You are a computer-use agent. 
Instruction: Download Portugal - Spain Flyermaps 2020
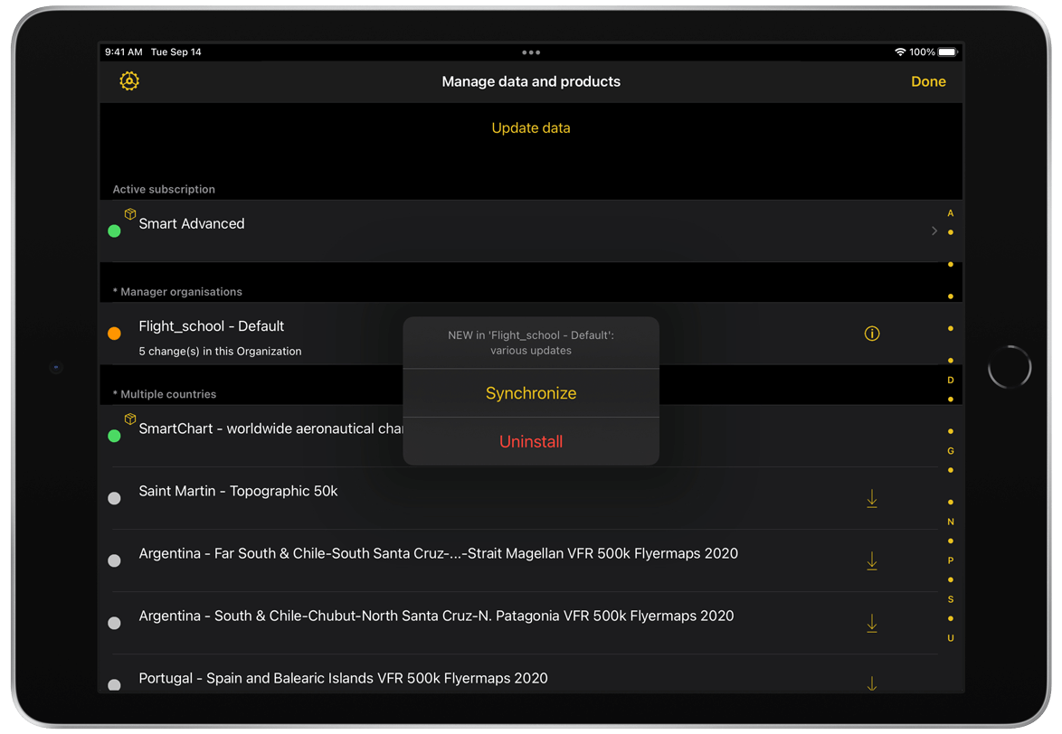(x=872, y=683)
